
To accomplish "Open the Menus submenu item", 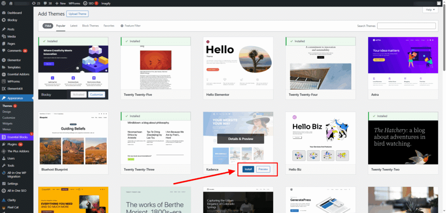I will [7, 129].
